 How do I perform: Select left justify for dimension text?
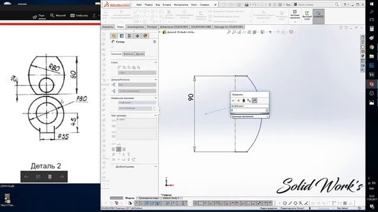coord(113,149)
